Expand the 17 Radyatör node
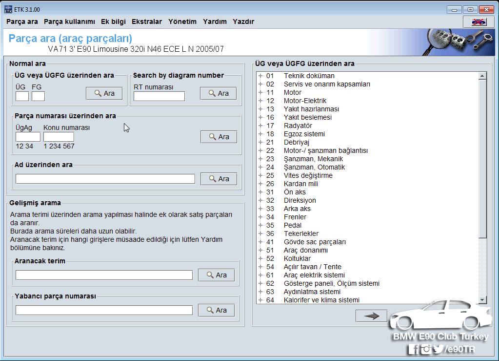 (260, 126)
